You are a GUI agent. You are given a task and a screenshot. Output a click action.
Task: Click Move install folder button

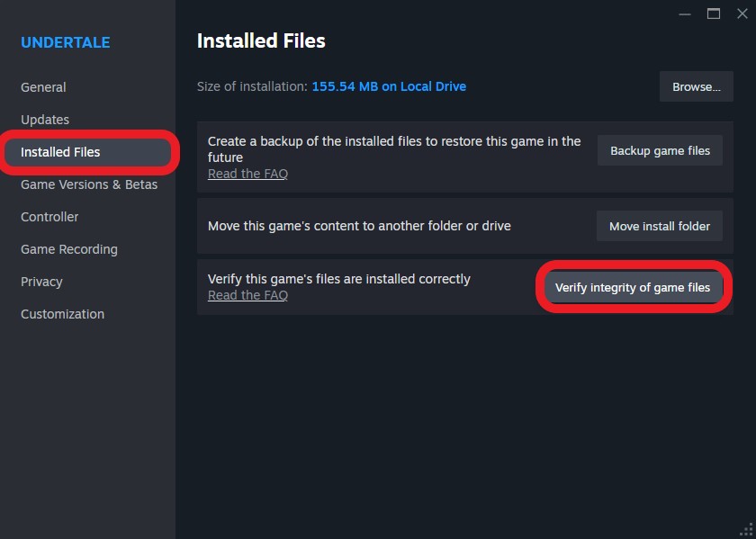click(x=660, y=226)
